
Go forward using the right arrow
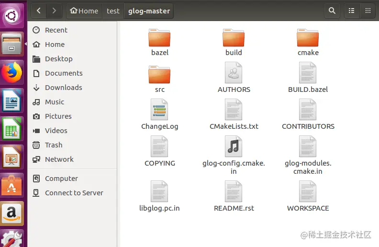click(x=54, y=11)
